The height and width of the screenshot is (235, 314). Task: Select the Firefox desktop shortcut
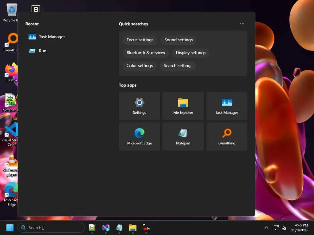(x=11, y=72)
